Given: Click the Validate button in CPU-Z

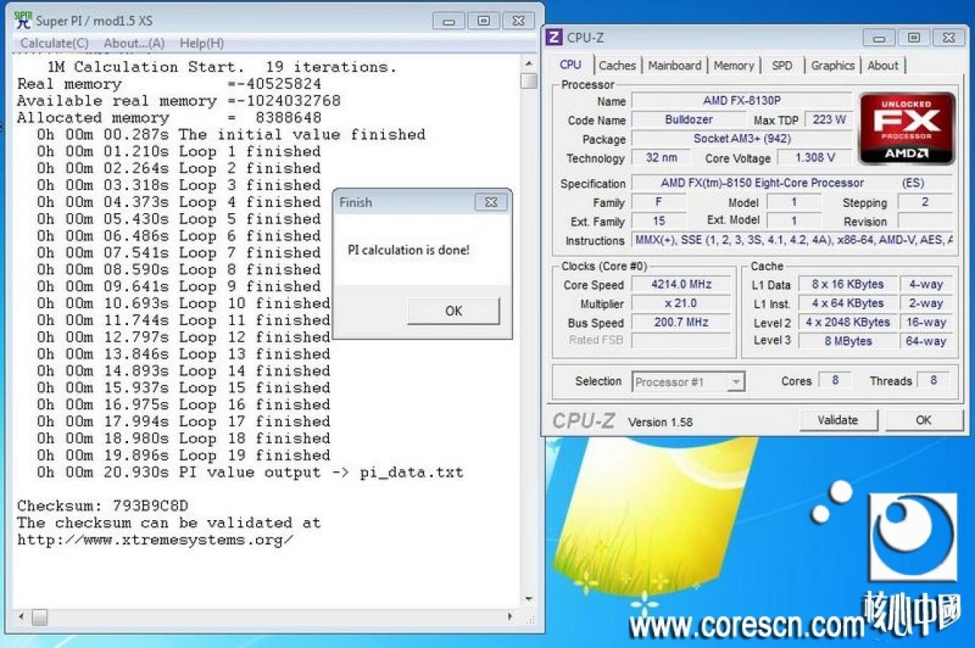Looking at the screenshot, I should click(x=838, y=420).
